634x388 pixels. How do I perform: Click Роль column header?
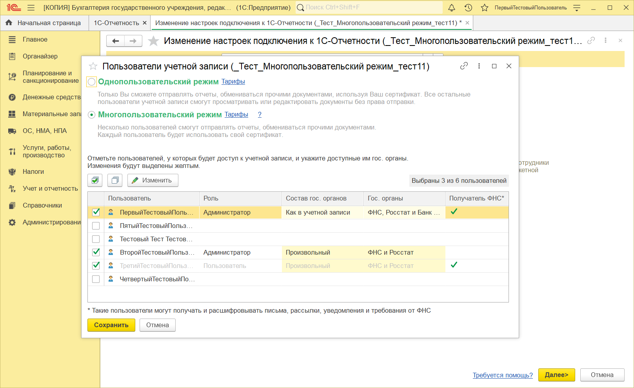(x=240, y=198)
